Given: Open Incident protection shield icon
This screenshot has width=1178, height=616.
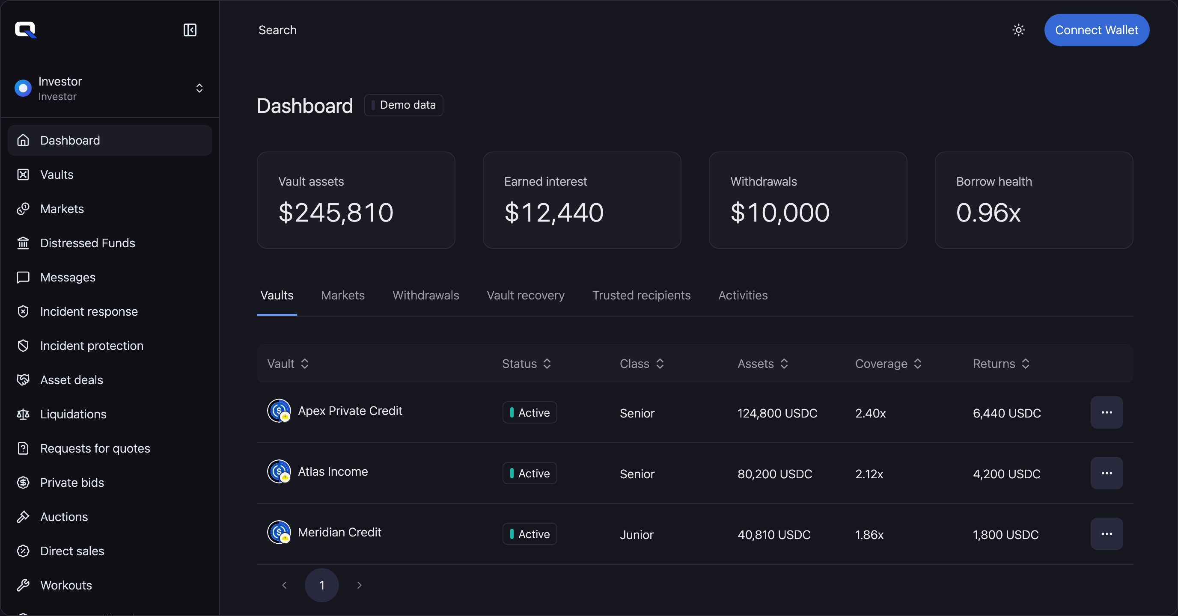Looking at the screenshot, I should tap(23, 346).
